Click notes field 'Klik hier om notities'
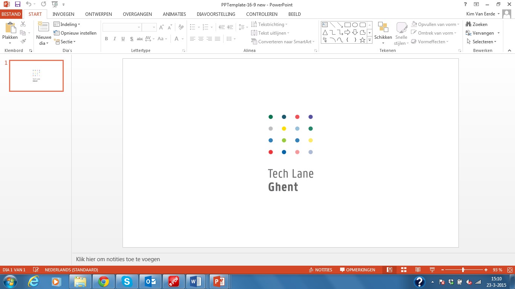515x289 pixels. (x=118, y=259)
